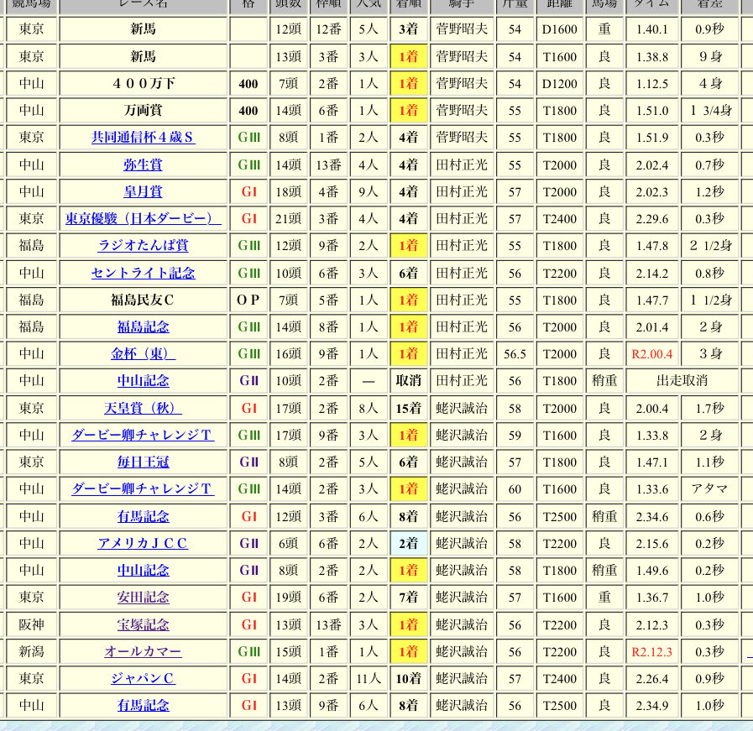
Task: Select the 400万下 race name
Action: 143,84
